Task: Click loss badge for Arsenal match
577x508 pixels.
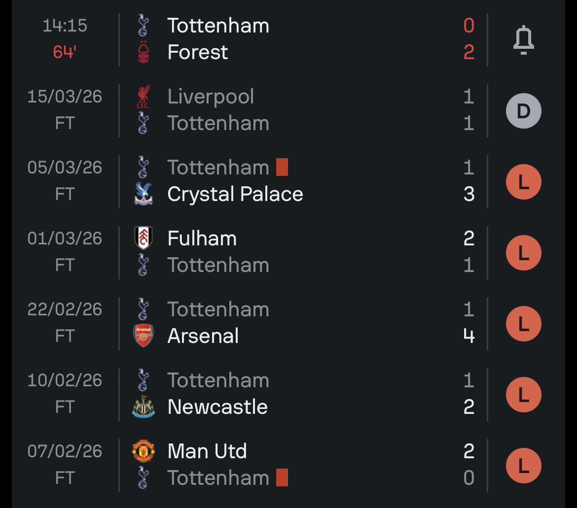Action: click(x=523, y=323)
